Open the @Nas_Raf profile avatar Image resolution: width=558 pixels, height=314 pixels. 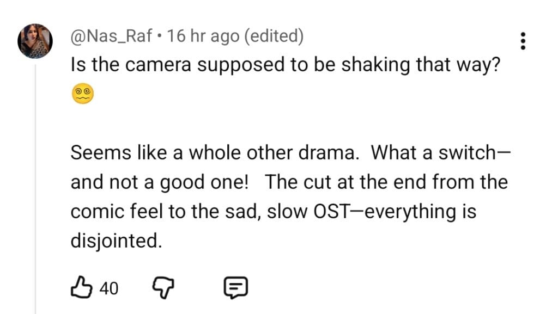pyautogui.click(x=35, y=41)
